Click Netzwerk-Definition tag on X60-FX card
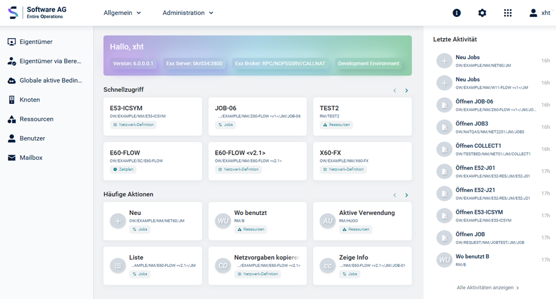The height and width of the screenshot is (299, 556). click(x=343, y=169)
